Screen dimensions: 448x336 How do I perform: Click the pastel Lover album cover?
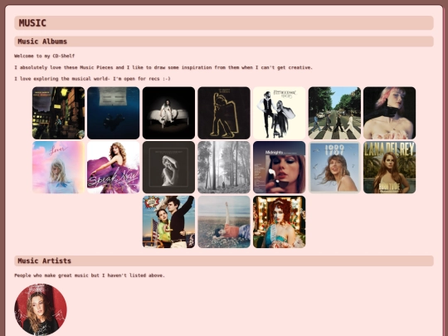coord(58,167)
